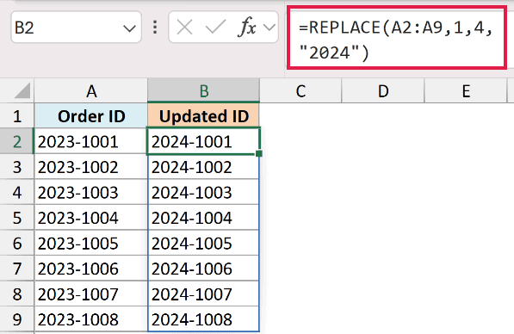
Task: Select row 7 header
Action: [17, 269]
